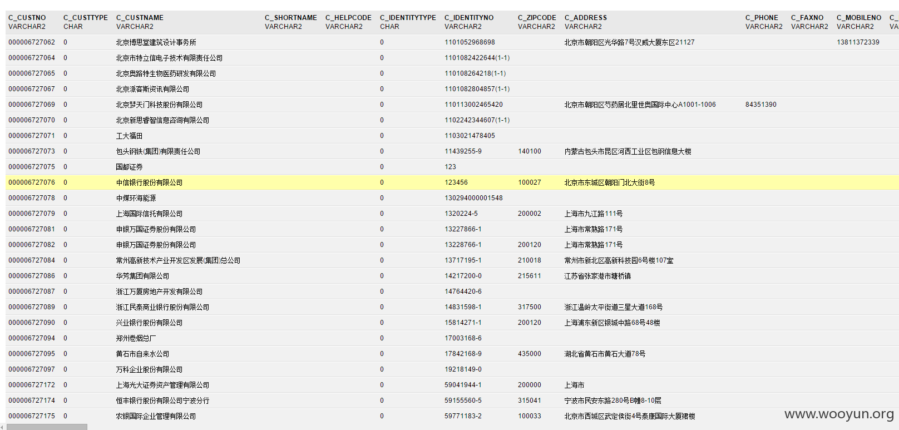The width and height of the screenshot is (899, 430).
Task: Click the name 万科企业股份有限公司
Action: tap(149, 369)
